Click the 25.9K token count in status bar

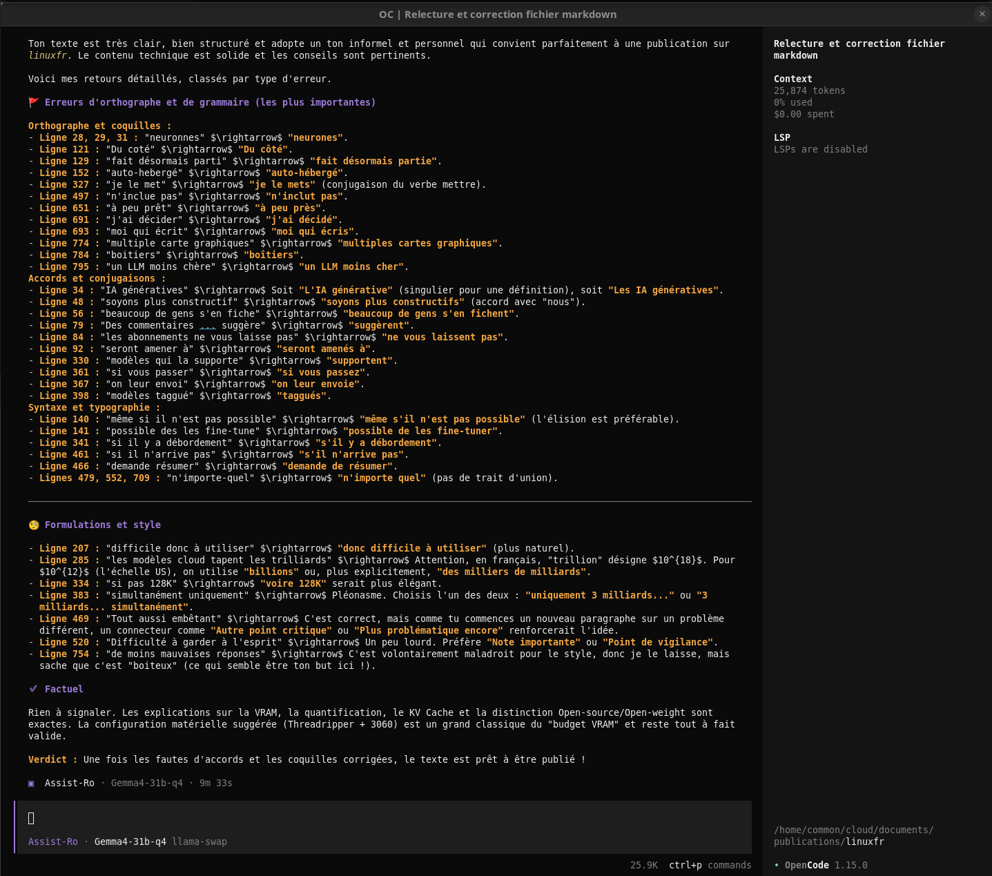(643, 865)
